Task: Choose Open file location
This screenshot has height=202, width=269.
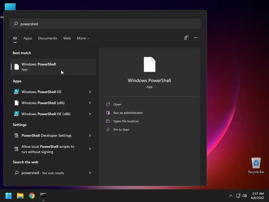Action: tap(126, 121)
